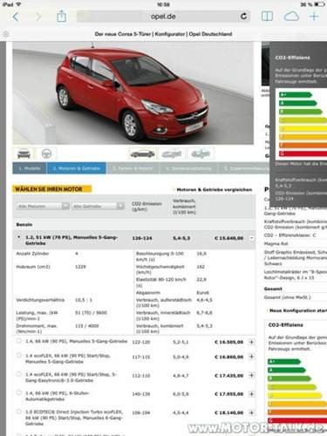Screen dimensions: 327x436
Task: Click Motoren & Getriebe vergleichen link
Action: (x=215, y=189)
